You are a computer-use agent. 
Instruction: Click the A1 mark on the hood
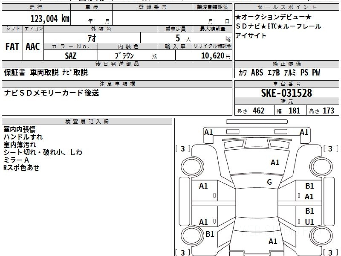point(275,163)
